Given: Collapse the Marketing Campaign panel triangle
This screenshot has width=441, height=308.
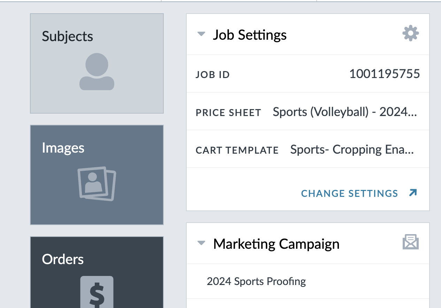Looking at the screenshot, I should [x=201, y=243].
